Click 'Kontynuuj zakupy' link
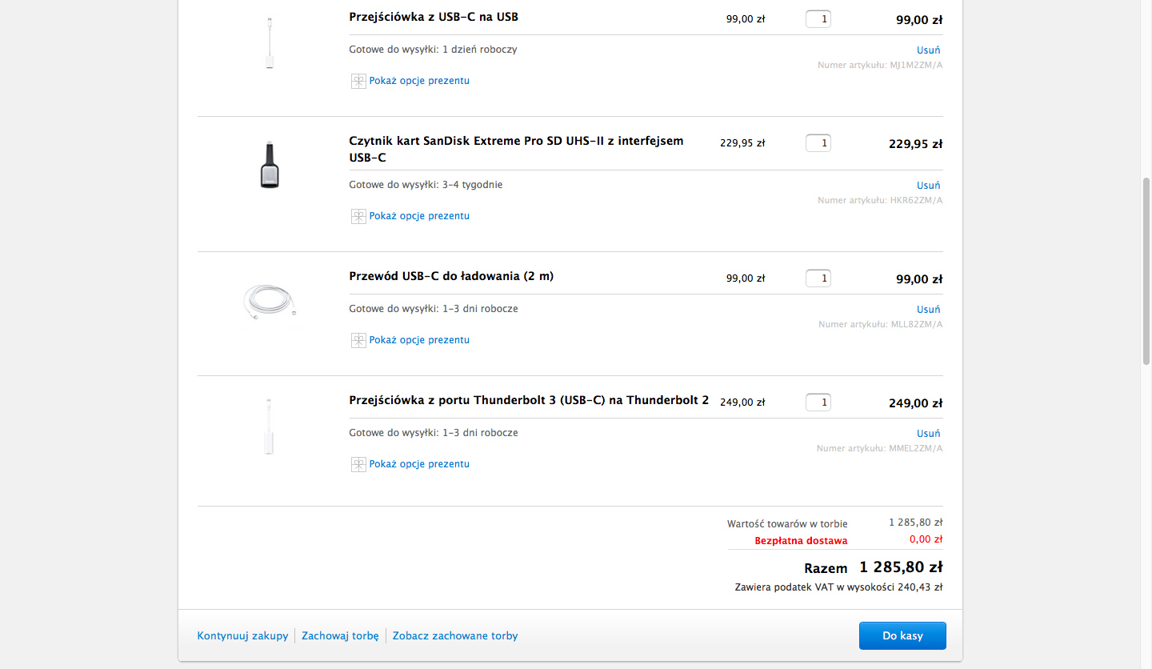1152x669 pixels. coord(242,636)
